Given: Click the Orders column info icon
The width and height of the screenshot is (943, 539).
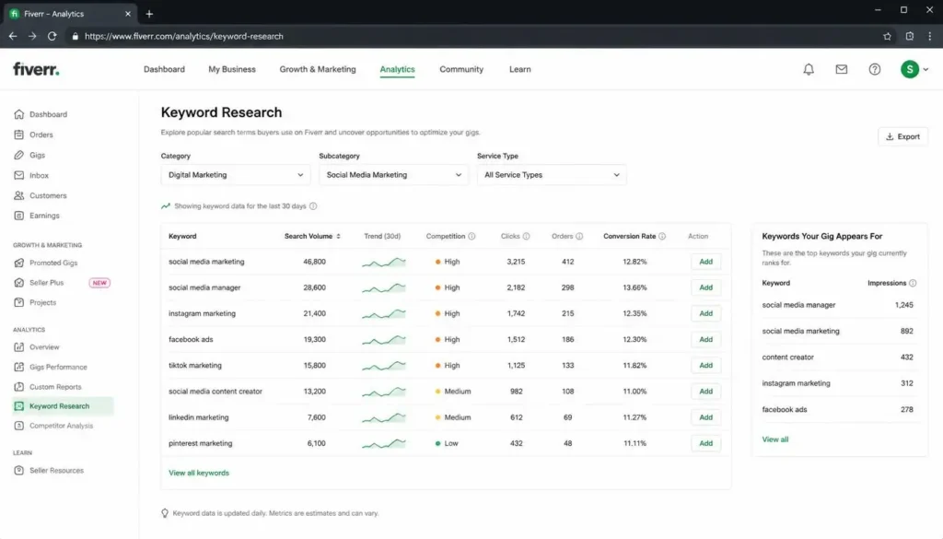Looking at the screenshot, I should [579, 237].
